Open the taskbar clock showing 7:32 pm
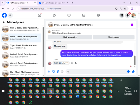Image resolution: width=140 pixels, height=105 pixels. tap(128, 91)
